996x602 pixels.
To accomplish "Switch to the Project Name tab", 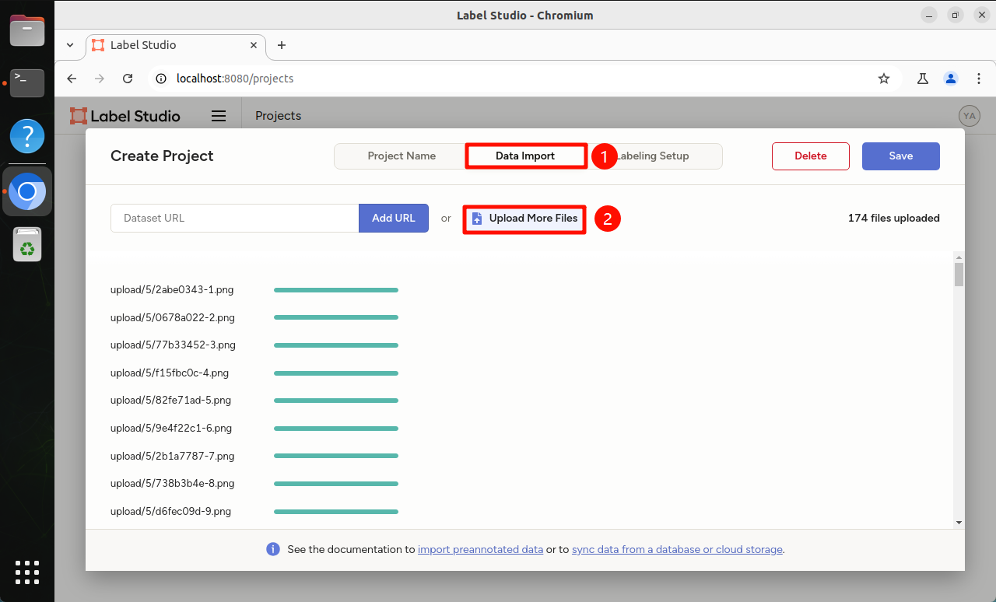I will (x=402, y=156).
